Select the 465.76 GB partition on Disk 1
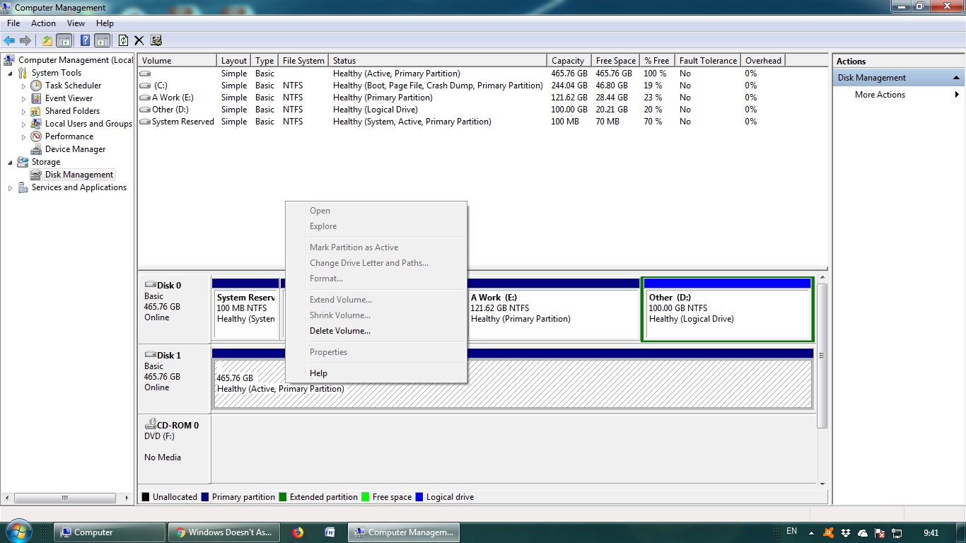The height and width of the screenshot is (543, 966). click(x=513, y=378)
